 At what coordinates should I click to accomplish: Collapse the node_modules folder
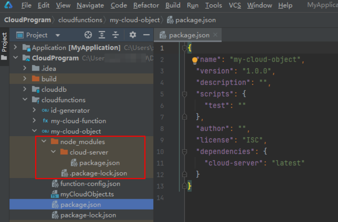[44, 142]
